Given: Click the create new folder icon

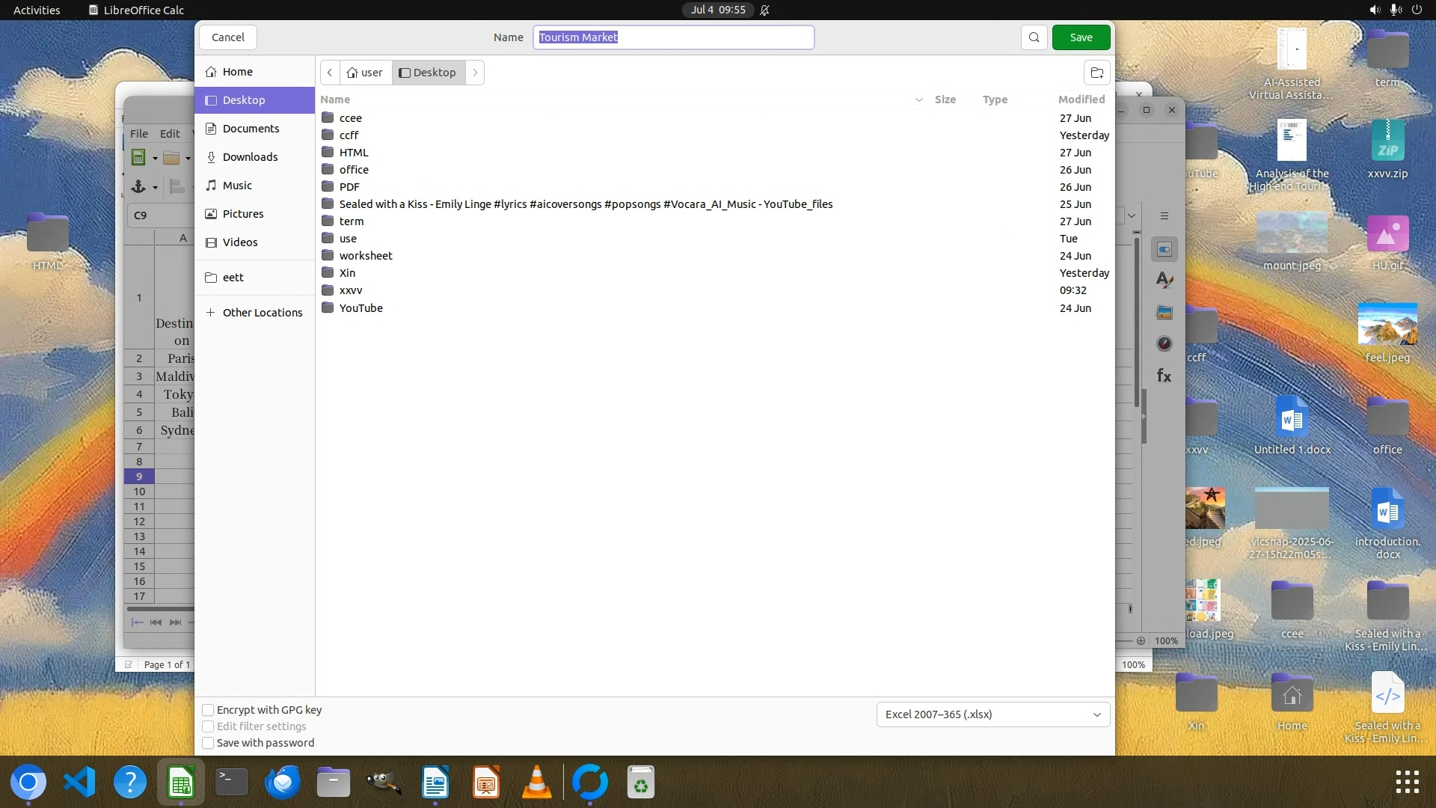Looking at the screenshot, I should click(x=1096, y=73).
